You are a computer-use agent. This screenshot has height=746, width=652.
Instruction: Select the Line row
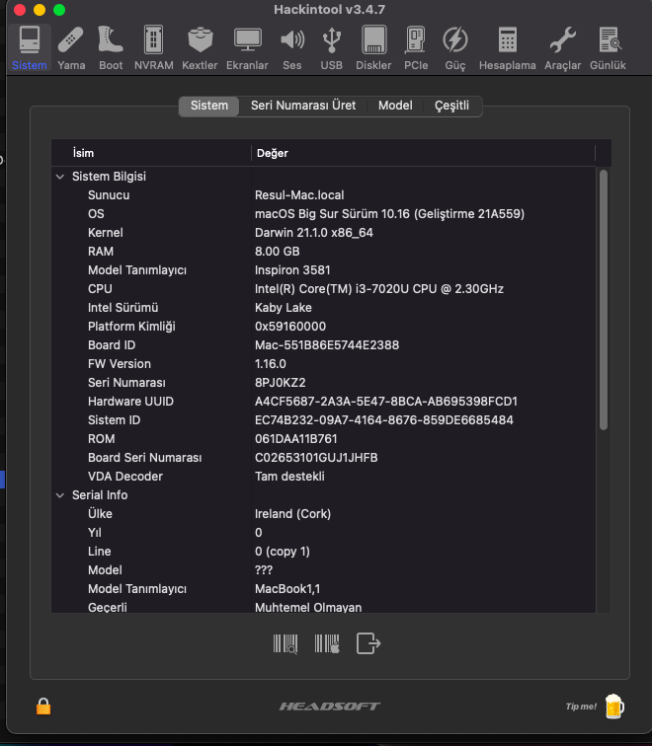click(324, 552)
